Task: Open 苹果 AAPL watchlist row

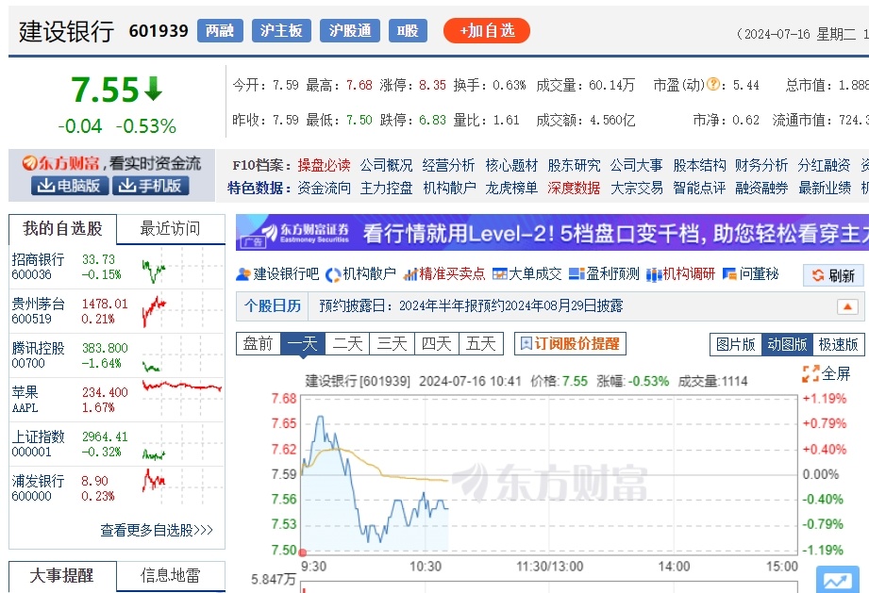Action: pos(116,400)
